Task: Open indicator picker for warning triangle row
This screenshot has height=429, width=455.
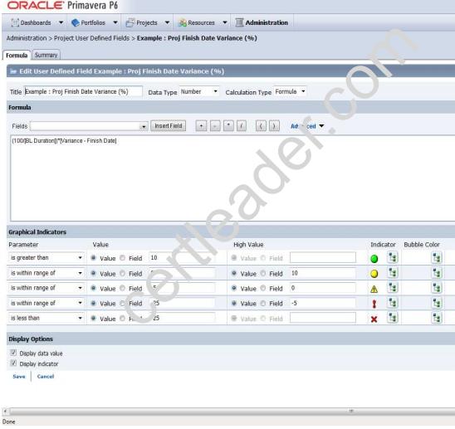Action: 393,288
